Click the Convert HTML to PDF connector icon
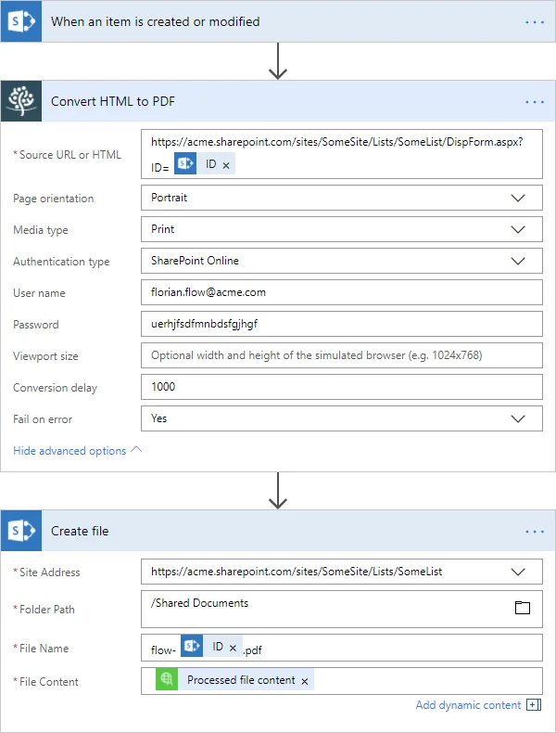The height and width of the screenshot is (733, 556). click(21, 101)
